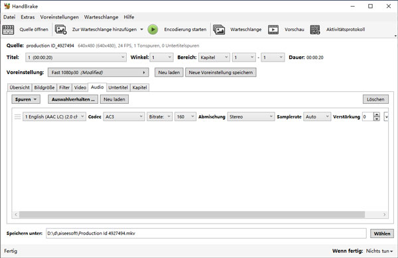Click the Speichern unter path field
398x258 pixels.
[x=206, y=234]
